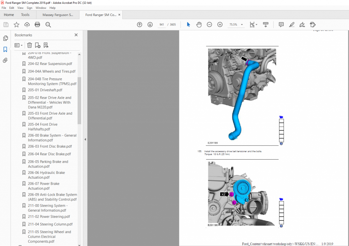Click the Save file icon
This screenshot has width=349, height=246.
6,24
